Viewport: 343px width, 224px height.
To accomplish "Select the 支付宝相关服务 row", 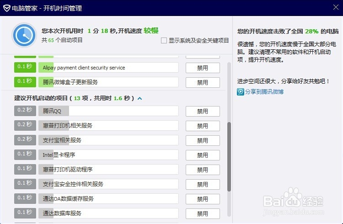I will pos(108,140).
